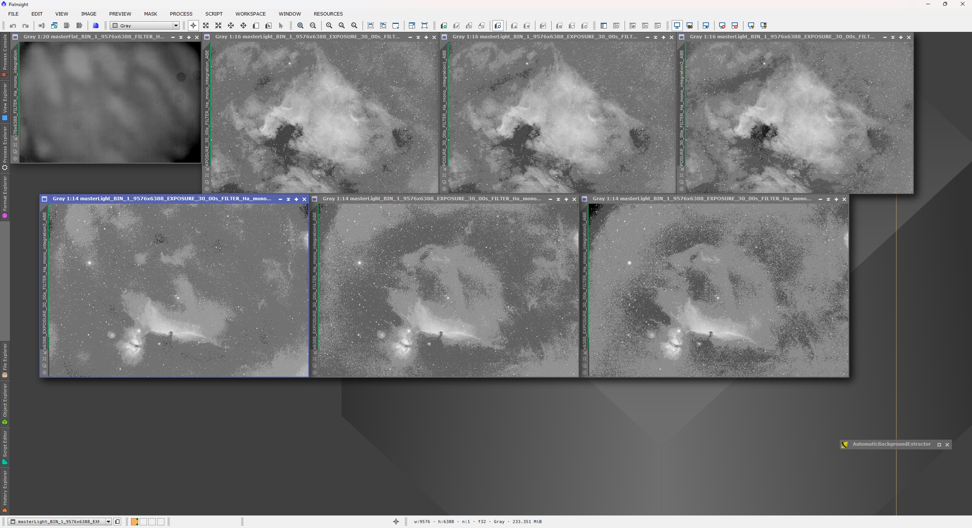
Task: Click the blue image icon in toolbar
Action: [96, 26]
